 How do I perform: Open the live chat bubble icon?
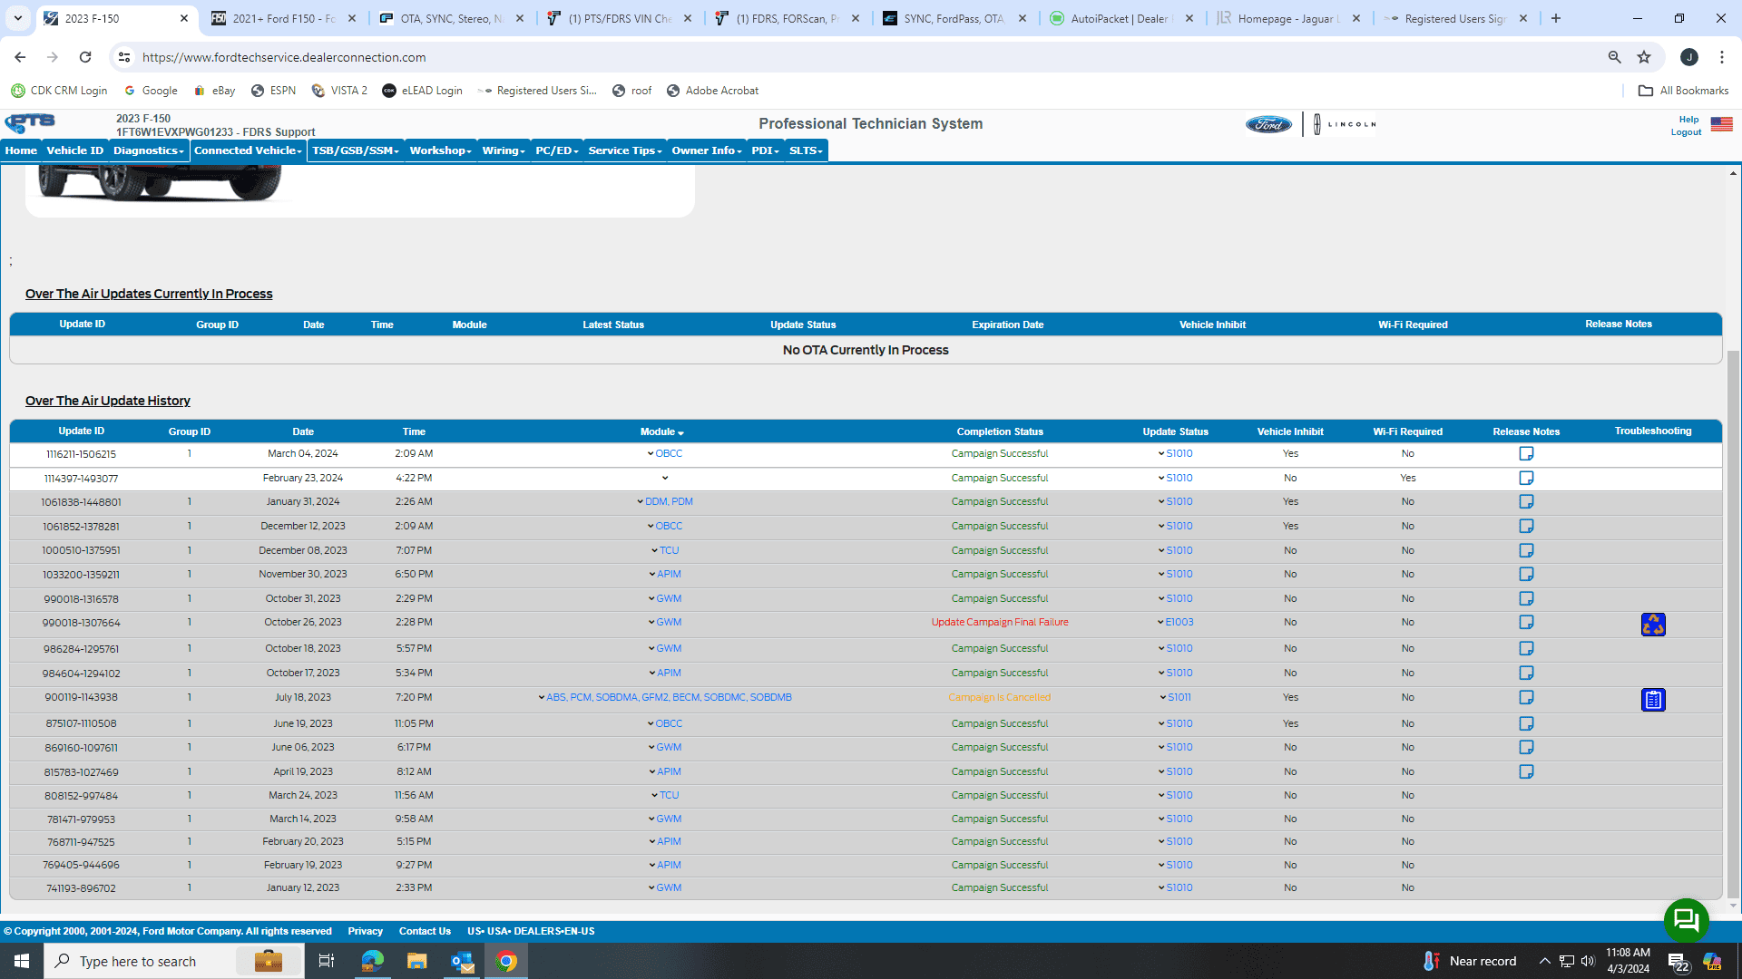(x=1686, y=920)
